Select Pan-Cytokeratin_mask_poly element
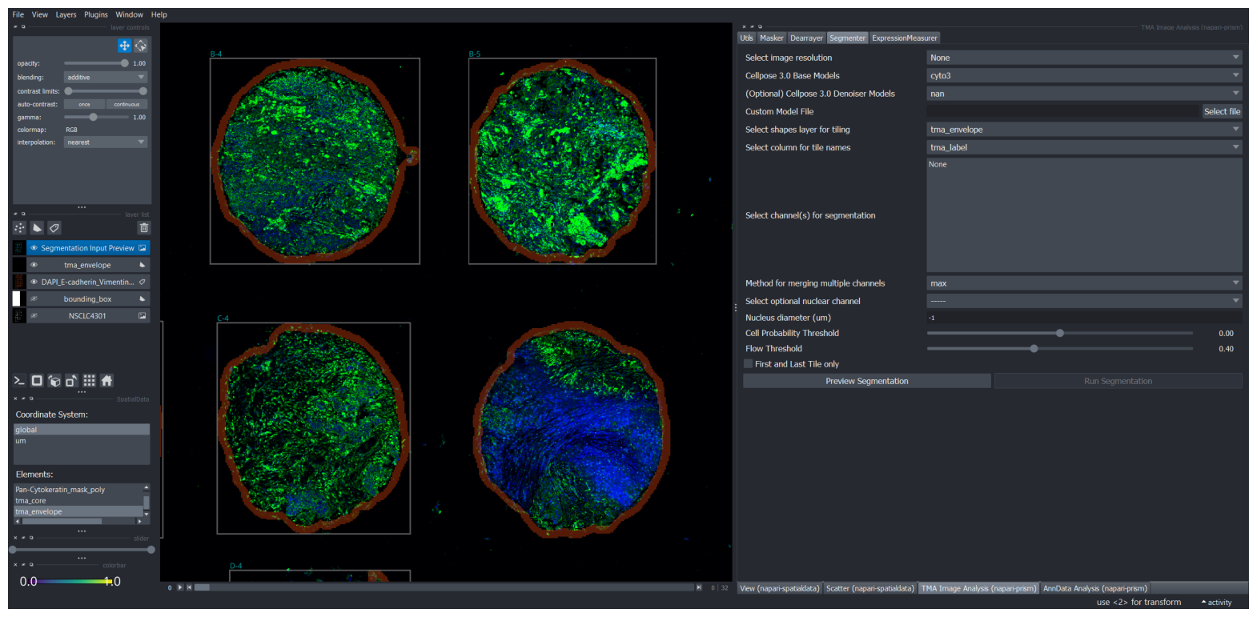Viewport: 1257px width, 617px height. click(78, 490)
